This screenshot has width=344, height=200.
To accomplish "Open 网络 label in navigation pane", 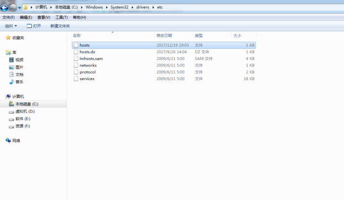I will coord(16,141).
